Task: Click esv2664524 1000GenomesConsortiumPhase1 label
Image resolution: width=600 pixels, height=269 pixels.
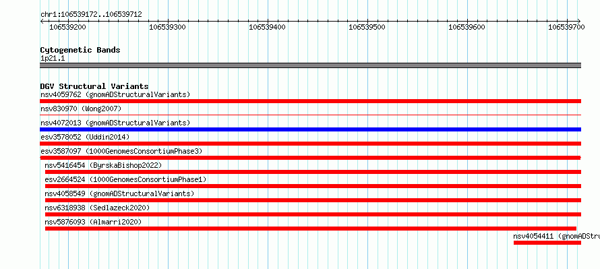Action: pos(125,179)
